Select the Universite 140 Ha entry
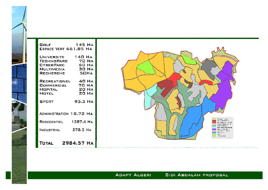 point(66,57)
